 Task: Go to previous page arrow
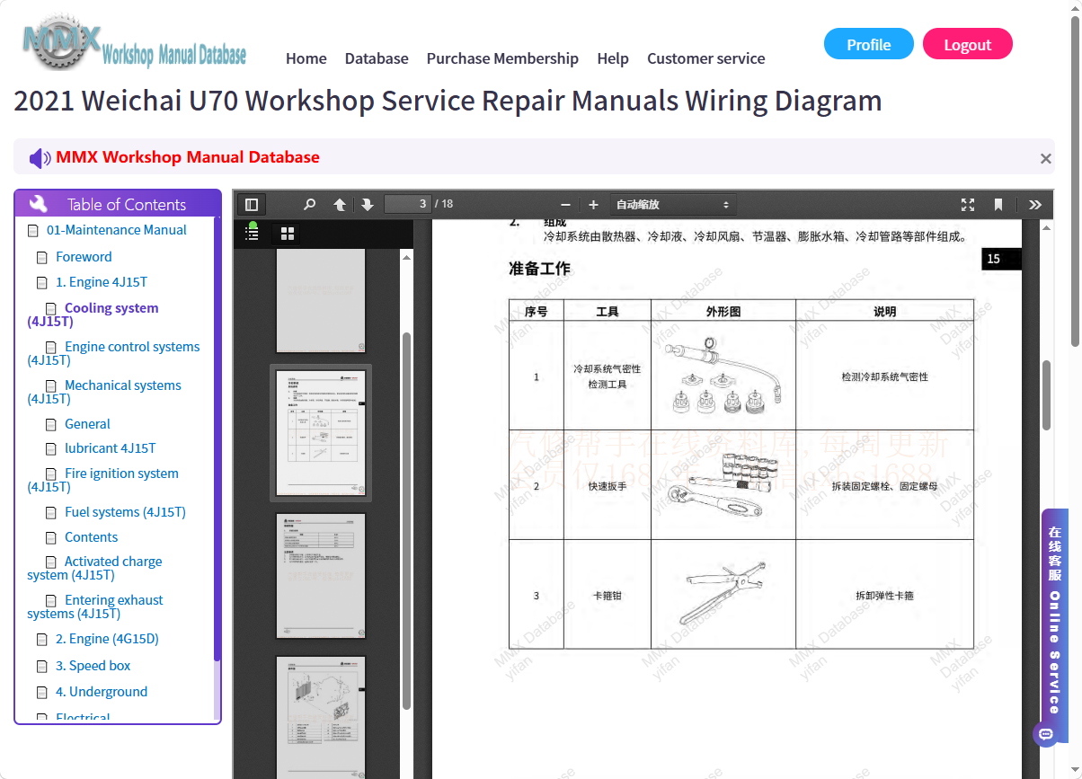click(340, 205)
